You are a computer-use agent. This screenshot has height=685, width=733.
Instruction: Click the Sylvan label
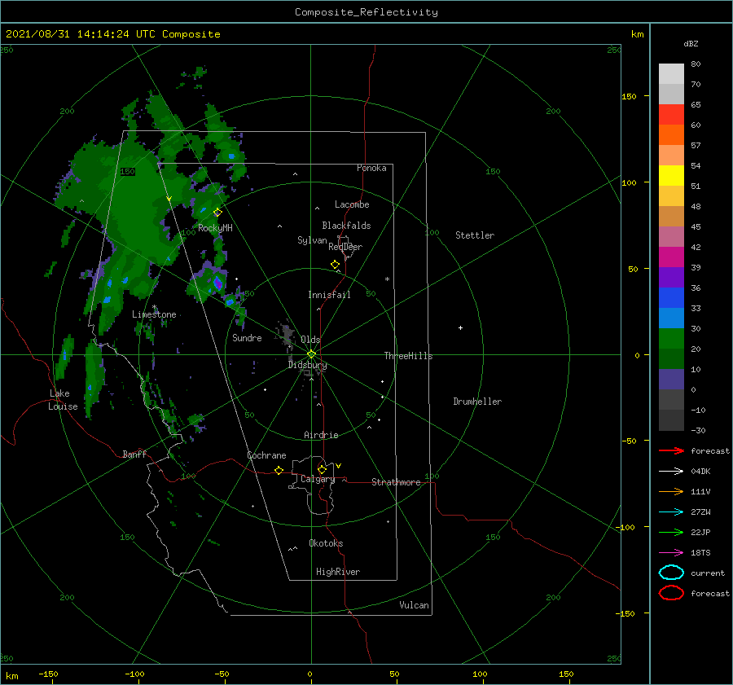coord(312,240)
